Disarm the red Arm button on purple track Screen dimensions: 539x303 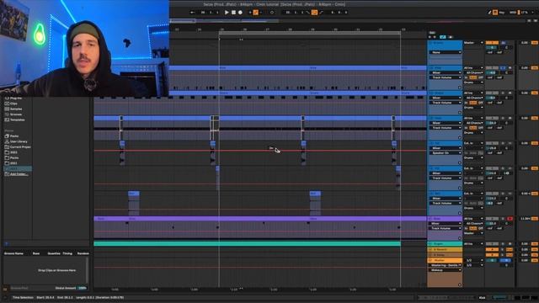(x=510, y=219)
